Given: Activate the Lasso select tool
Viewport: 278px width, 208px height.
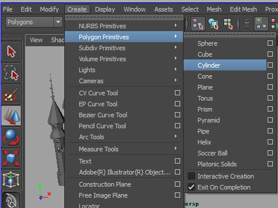Looking at the screenshot, I should click(x=11, y=73).
